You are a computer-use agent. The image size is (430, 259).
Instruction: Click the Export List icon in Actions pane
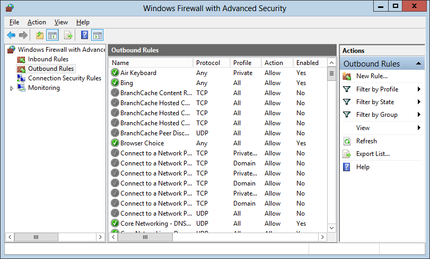coord(347,154)
